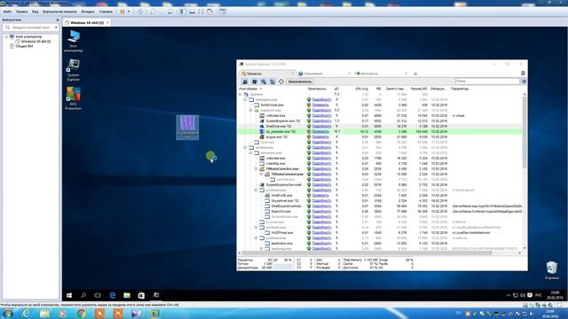Open the VMware Файл menu
The image size is (568, 319).
pyautogui.click(x=7, y=12)
